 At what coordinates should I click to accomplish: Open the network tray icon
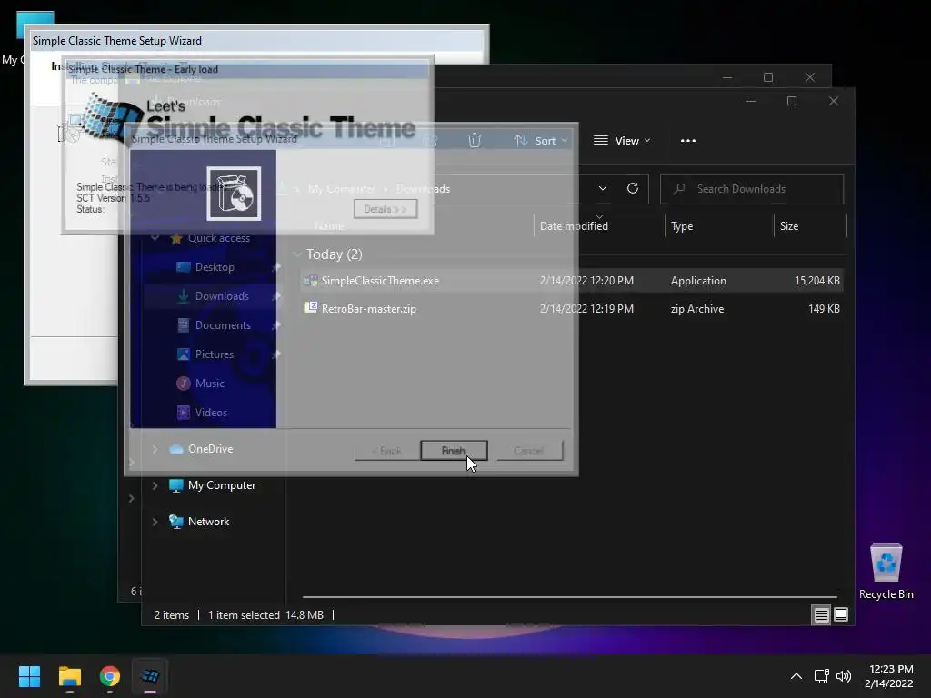click(822, 676)
